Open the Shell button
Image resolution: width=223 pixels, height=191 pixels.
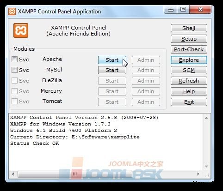(x=189, y=28)
